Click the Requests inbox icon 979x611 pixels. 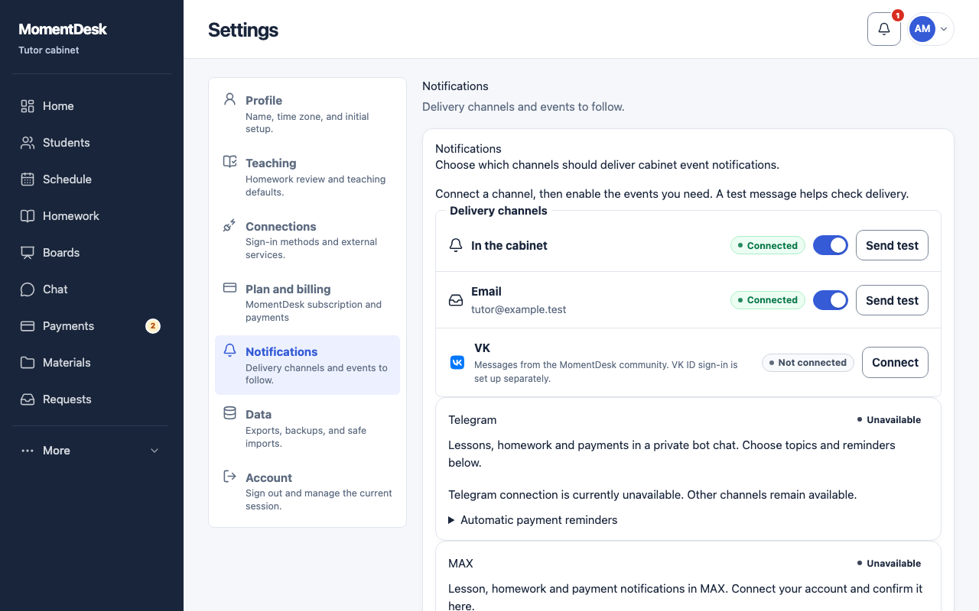coord(28,399)
